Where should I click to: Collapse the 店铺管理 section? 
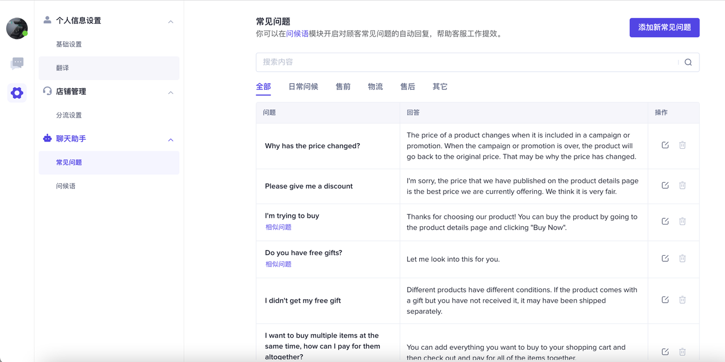[x=170, y=92]
